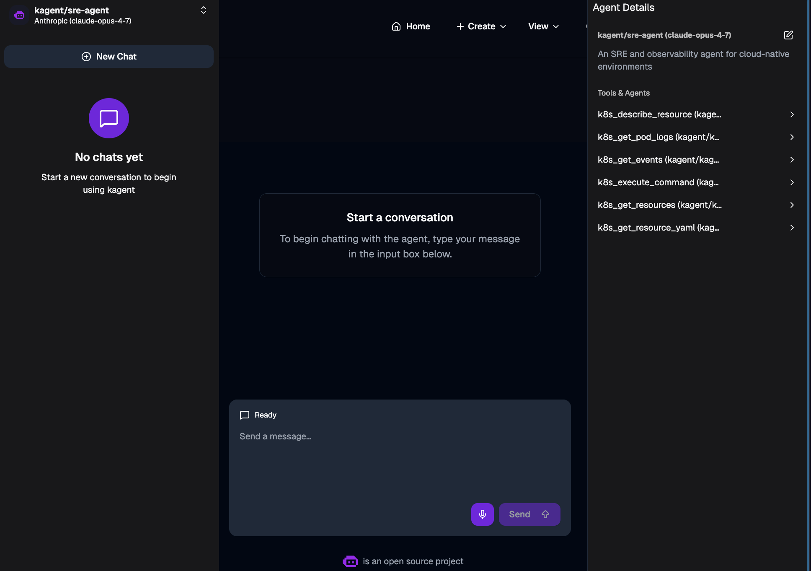This screenshot has height=571, width=811.
Task: Click the Home house icon
Action: (396, 26)
